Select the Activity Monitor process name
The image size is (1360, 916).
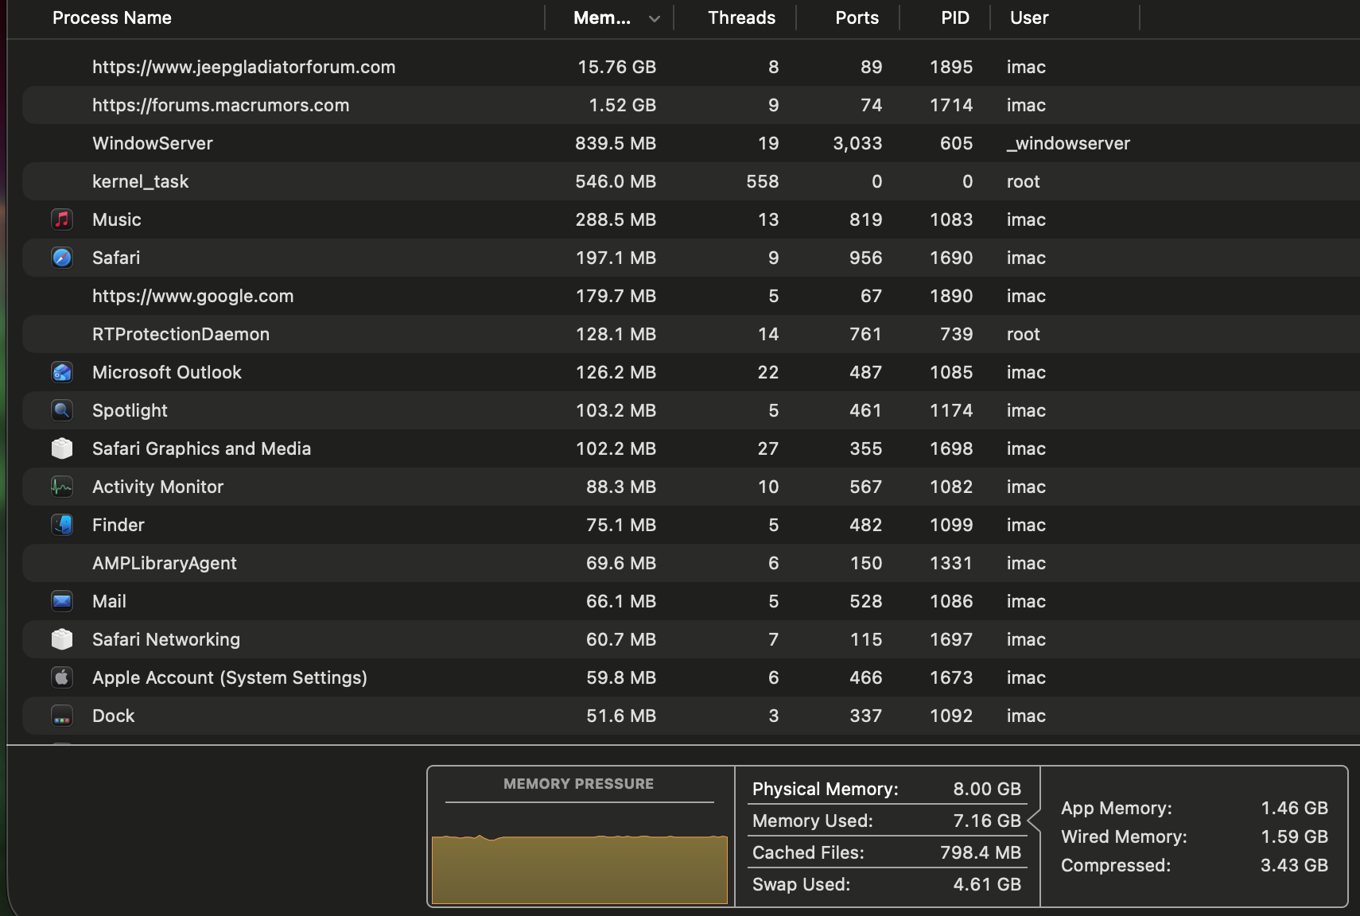[157, 487]
